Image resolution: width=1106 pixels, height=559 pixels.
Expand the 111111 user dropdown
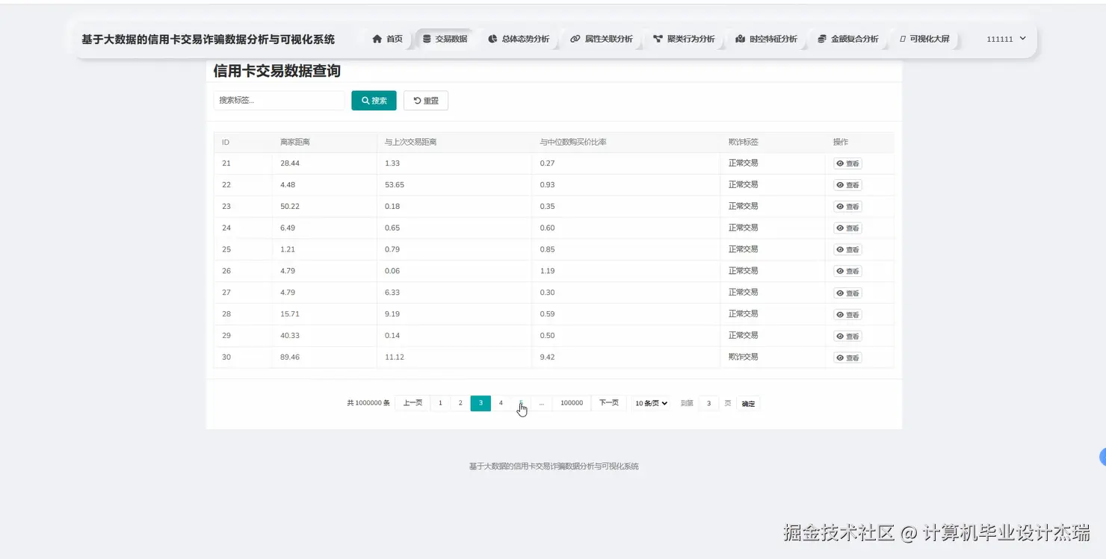(x=1006, y=39)
